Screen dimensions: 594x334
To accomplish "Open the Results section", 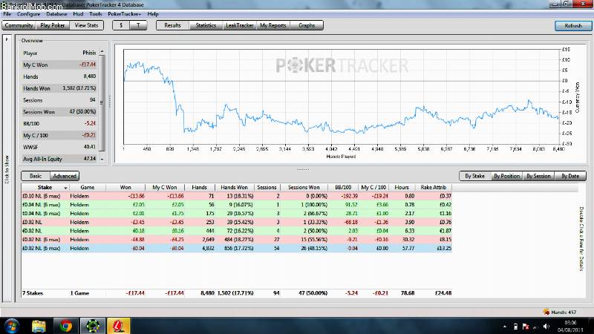I will [172, 25].
